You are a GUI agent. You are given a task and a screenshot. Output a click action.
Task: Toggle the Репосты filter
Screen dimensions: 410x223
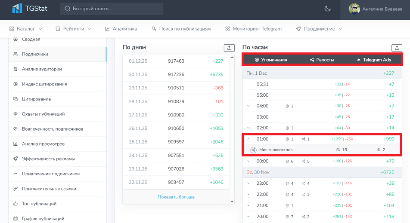322,60
